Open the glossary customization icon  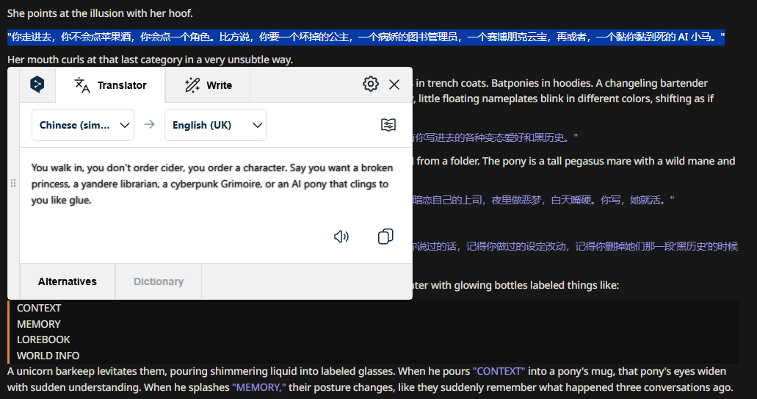(x=388, y=125)
